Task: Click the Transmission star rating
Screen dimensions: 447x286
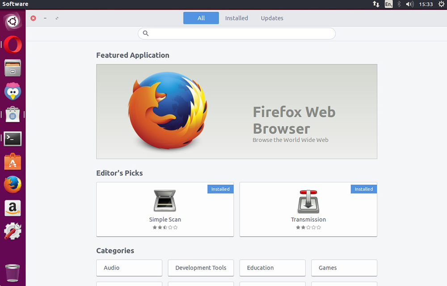Action: (x=308, y=227)
